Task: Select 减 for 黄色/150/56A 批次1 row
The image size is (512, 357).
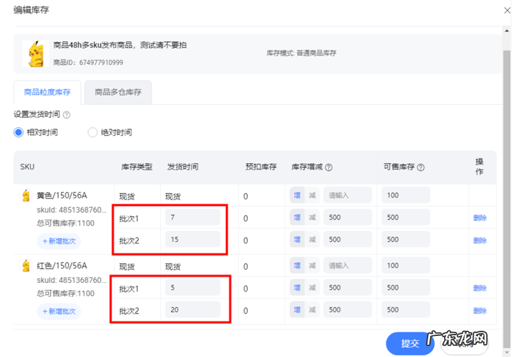Action: click(x=312, y=218)
